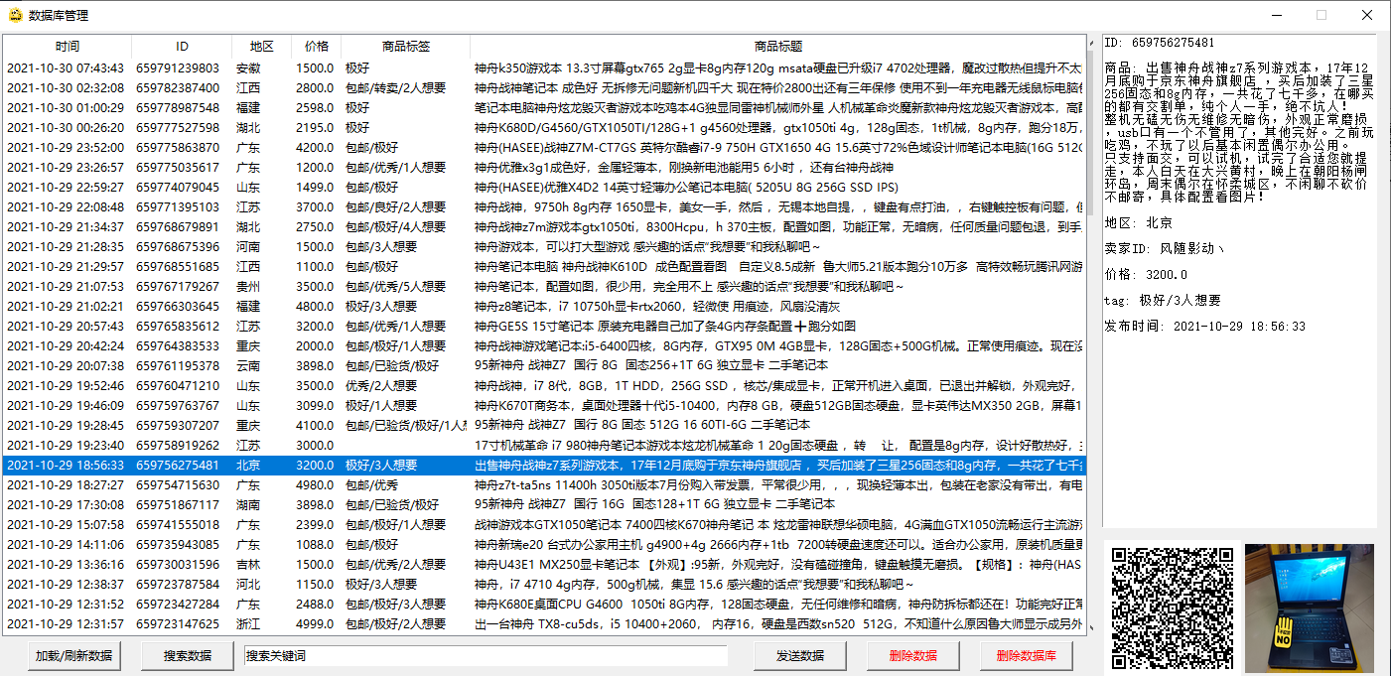Viewport: 1391px width, 676px height.
Task: Select row with ID 659754715630
Action: coord(544,485)
